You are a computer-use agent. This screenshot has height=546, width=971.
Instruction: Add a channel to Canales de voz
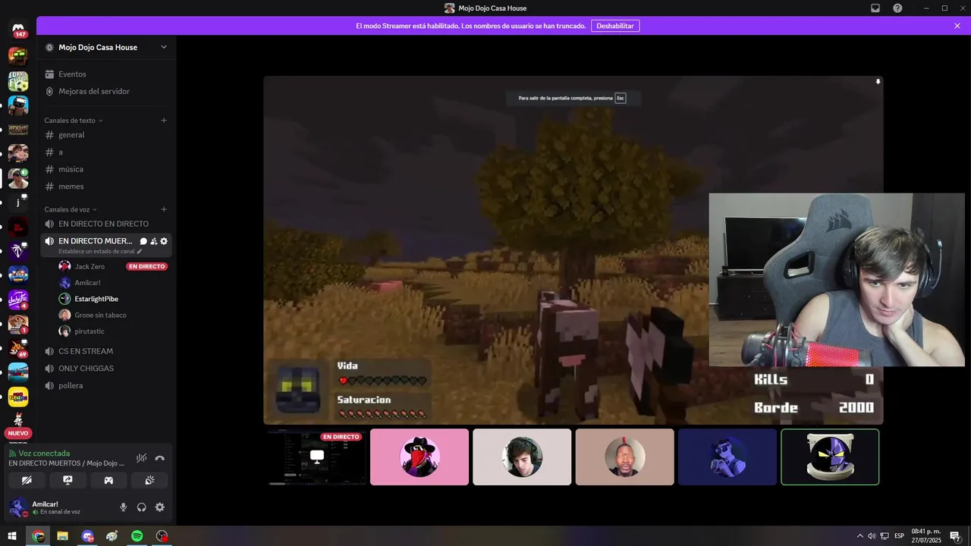(x=164, y=209)
